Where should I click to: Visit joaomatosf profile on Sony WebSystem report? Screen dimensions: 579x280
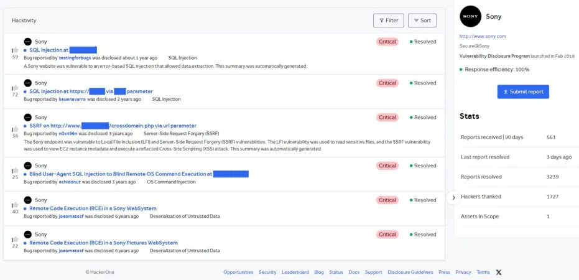coord(72,217)
